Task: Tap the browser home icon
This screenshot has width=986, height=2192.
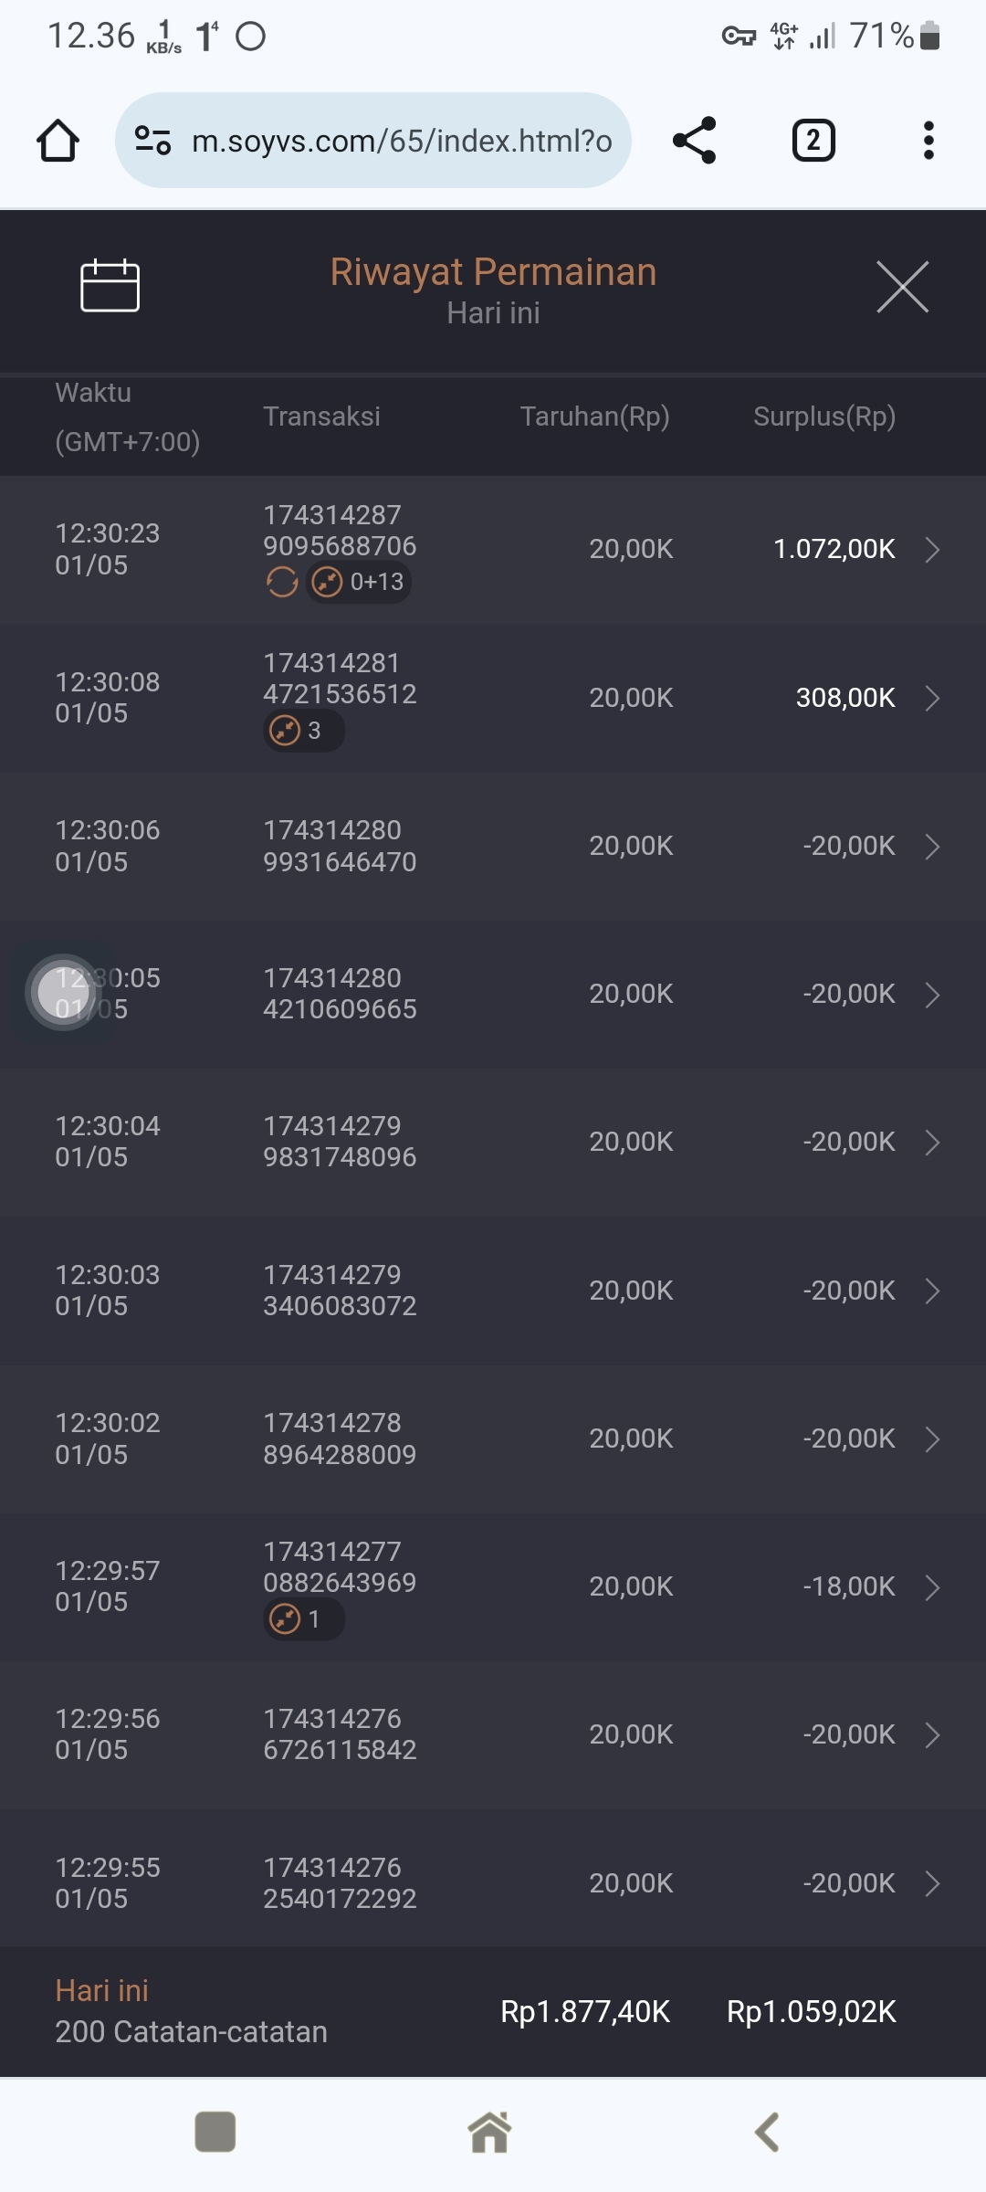Action: 58,141
